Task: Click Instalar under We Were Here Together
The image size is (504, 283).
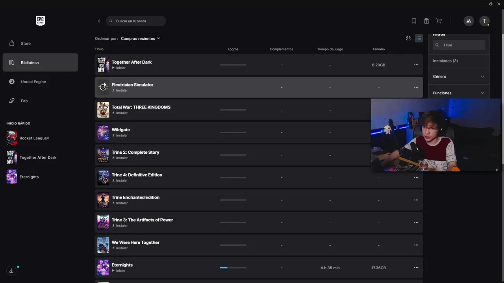Action: [x=120, y=248]
